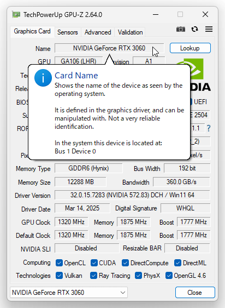Click the GPU Clock row Boost 1777 MHz
This screenshot has width=225, height=308.
[194, 222]
